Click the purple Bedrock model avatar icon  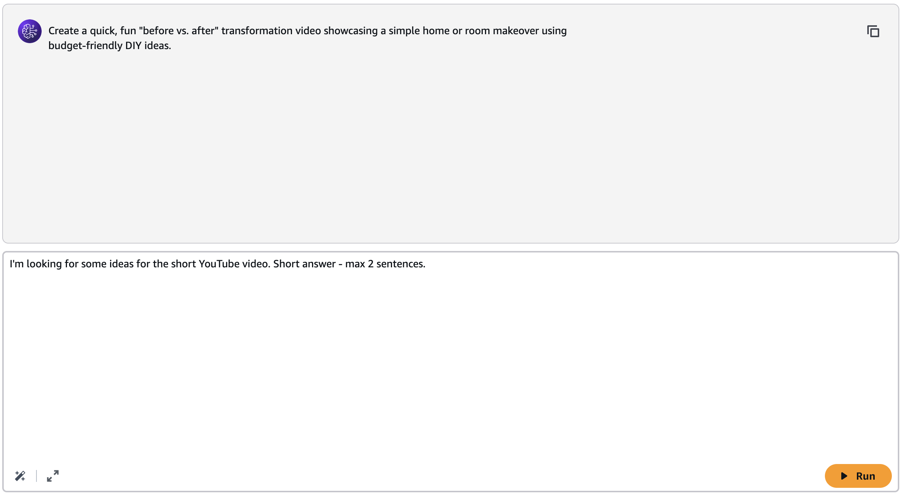pos(30,31)
